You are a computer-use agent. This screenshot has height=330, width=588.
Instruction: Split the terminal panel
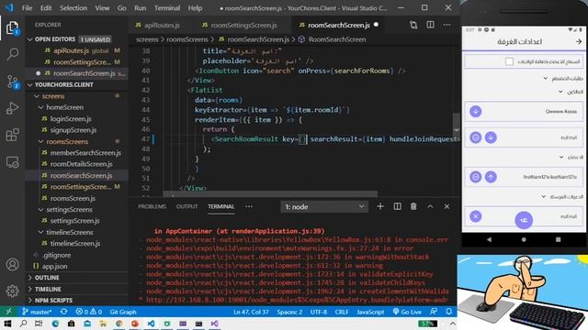pos(397,206)
